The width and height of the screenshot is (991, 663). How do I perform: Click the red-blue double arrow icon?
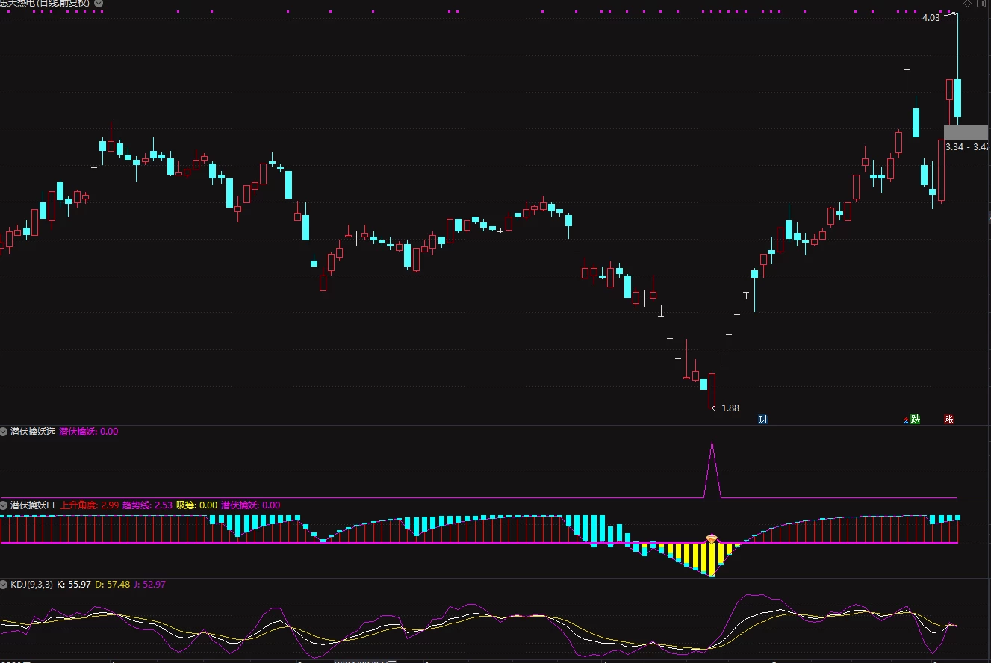pos(907,420)
